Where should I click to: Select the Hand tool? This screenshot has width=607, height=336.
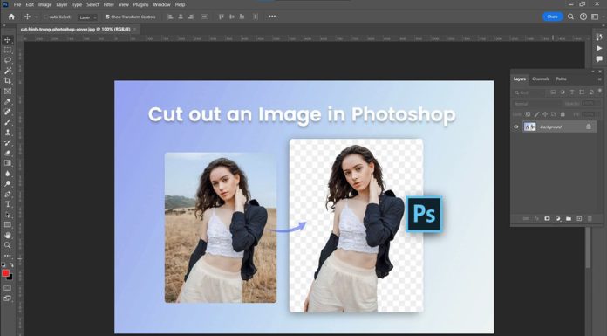pos(7,236)
